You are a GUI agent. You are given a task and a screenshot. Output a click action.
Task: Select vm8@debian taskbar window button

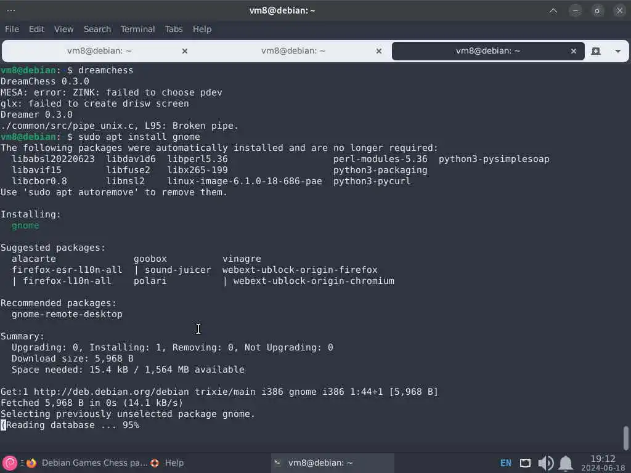click(333, 463)
